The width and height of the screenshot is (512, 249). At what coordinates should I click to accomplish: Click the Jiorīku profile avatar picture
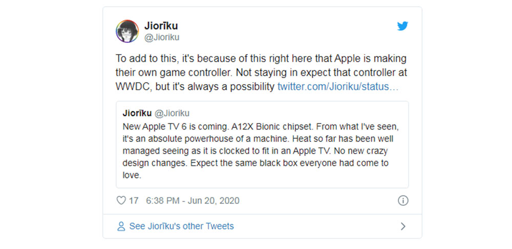(x=127, y=31)
